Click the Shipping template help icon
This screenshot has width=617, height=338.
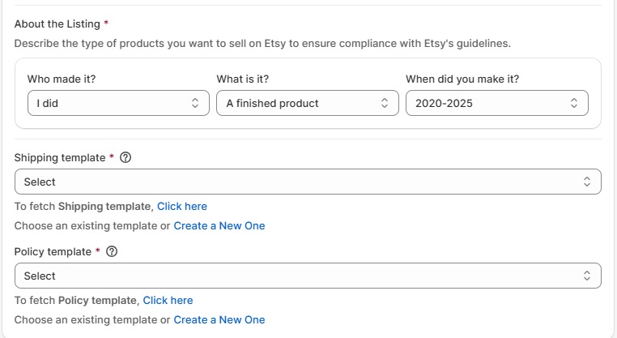[x=126, y=157]
